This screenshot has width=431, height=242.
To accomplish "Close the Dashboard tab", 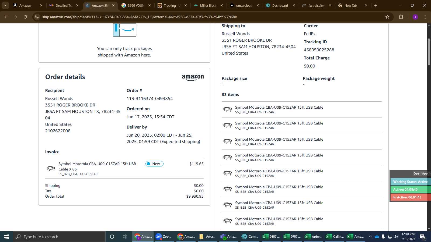I will pyautogui.click(x=294, y=5).
